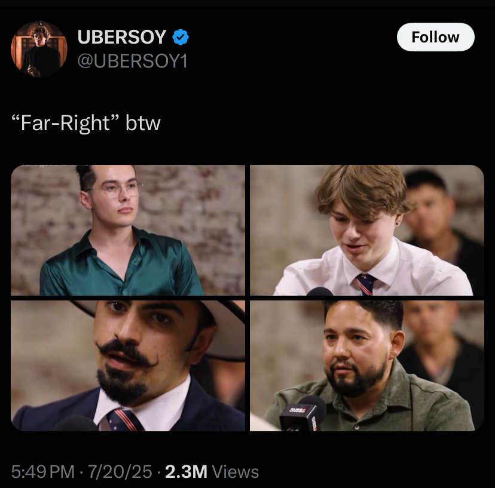
Task: Open the UBERSOY profile avatar
Action: click(x=39, y=49)
